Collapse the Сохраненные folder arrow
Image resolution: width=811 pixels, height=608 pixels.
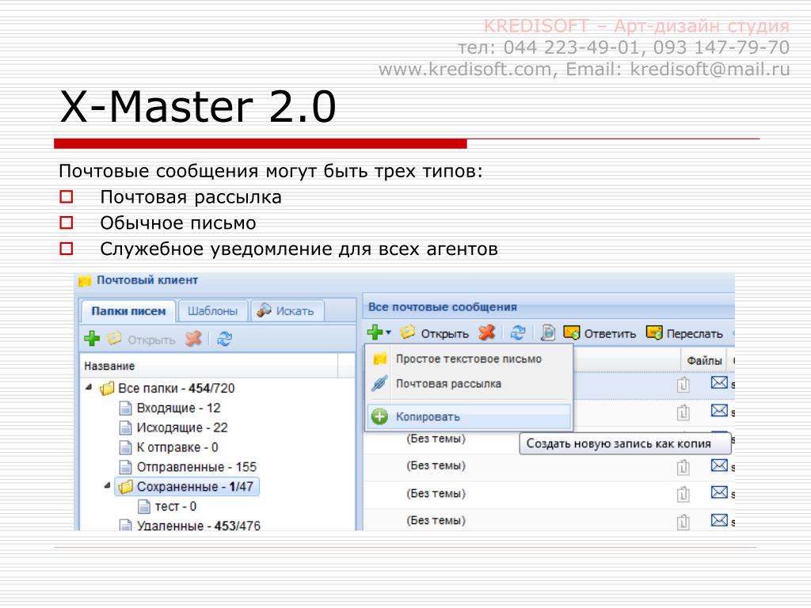[x=107, y=485]
